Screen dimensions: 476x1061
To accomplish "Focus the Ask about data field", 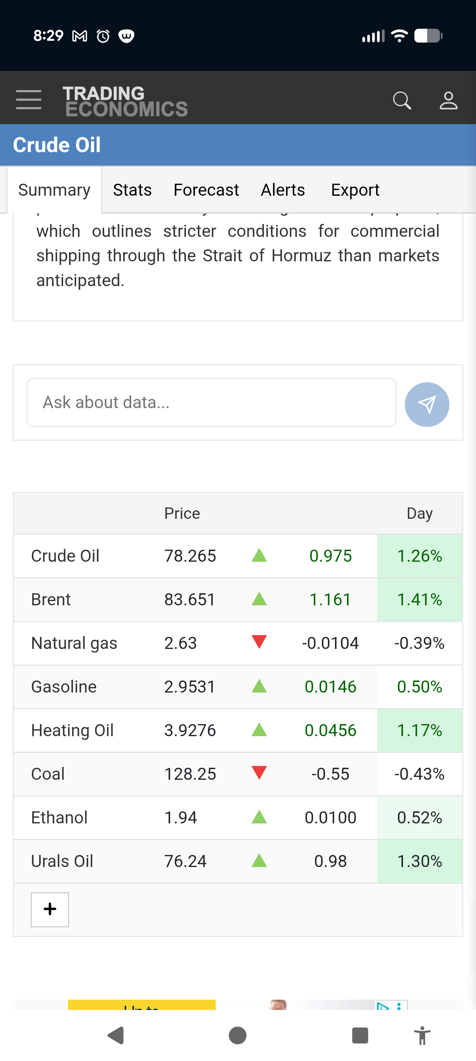I will click(211, 402).
